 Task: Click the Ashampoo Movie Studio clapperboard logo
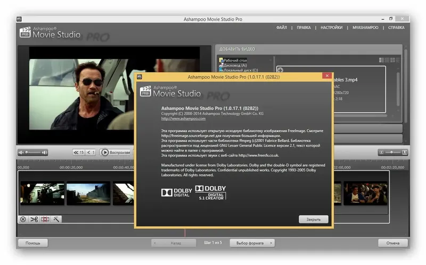(x=25, y=32)
